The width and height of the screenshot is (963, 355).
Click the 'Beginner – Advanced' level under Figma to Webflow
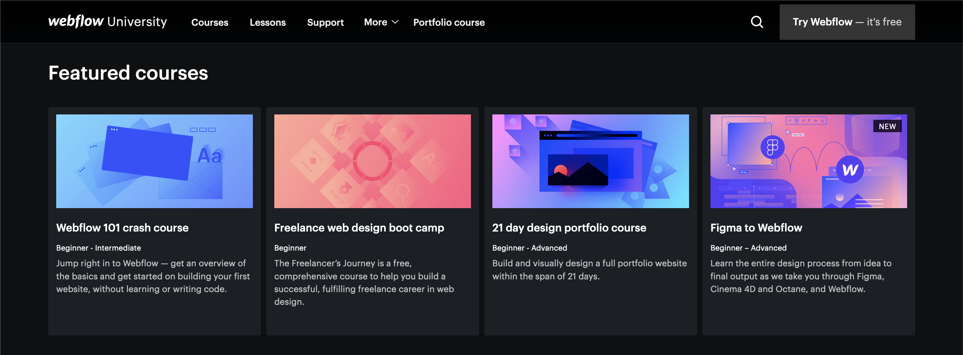(748, 248)
